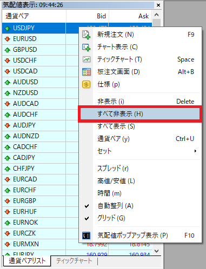
Task: Click the 通貨ペア column header
Action: (x=34, y=16)
